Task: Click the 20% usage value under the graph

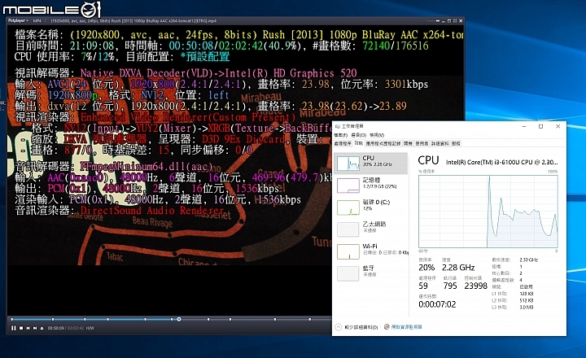Action: pos(426,268)
